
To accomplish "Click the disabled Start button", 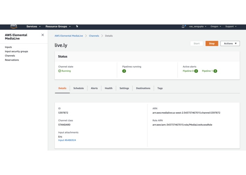I will tap(196, 44).
